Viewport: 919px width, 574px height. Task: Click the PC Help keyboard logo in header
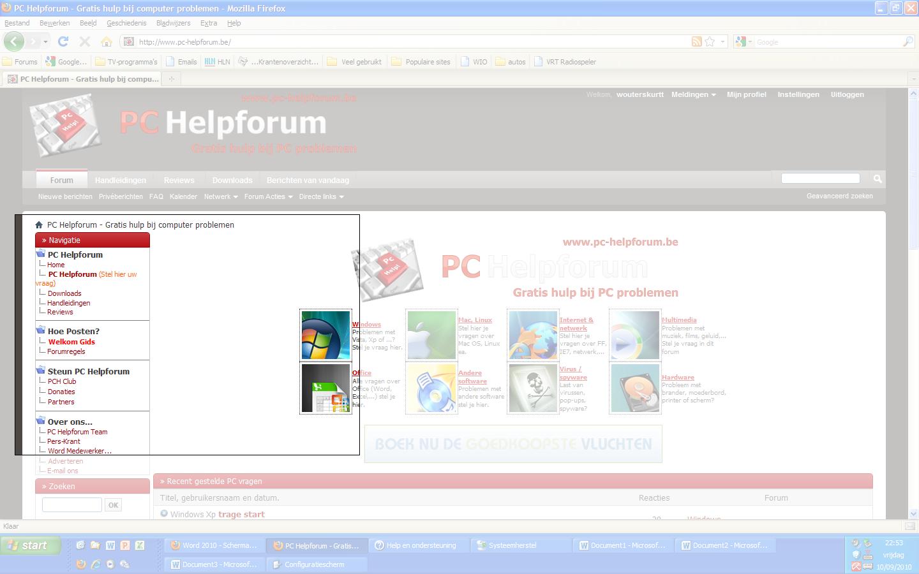click(x=65, y=125)
